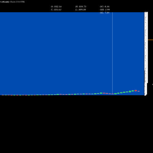Click the 'O: 332.14' open value

[56, 7]
